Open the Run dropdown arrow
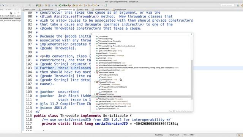Screen dimensions: 243x137 tap(62, 5)
